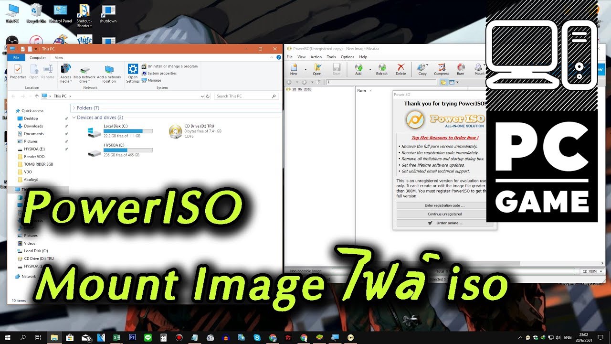Click the HYSKOA (E:) drive icon in Devices and drives
This screenshot has width=611, height=344.
(95, 153)
